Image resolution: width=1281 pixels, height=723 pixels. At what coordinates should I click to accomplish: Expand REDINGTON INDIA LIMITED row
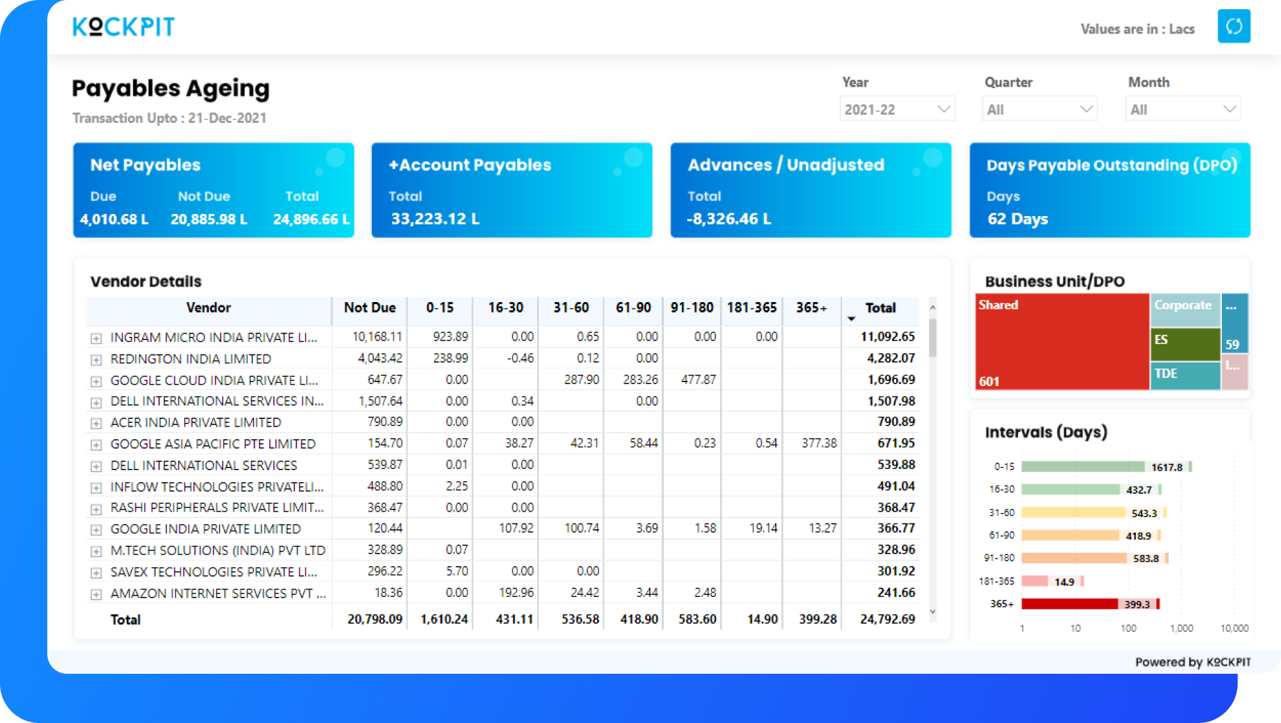coord(96,360)
